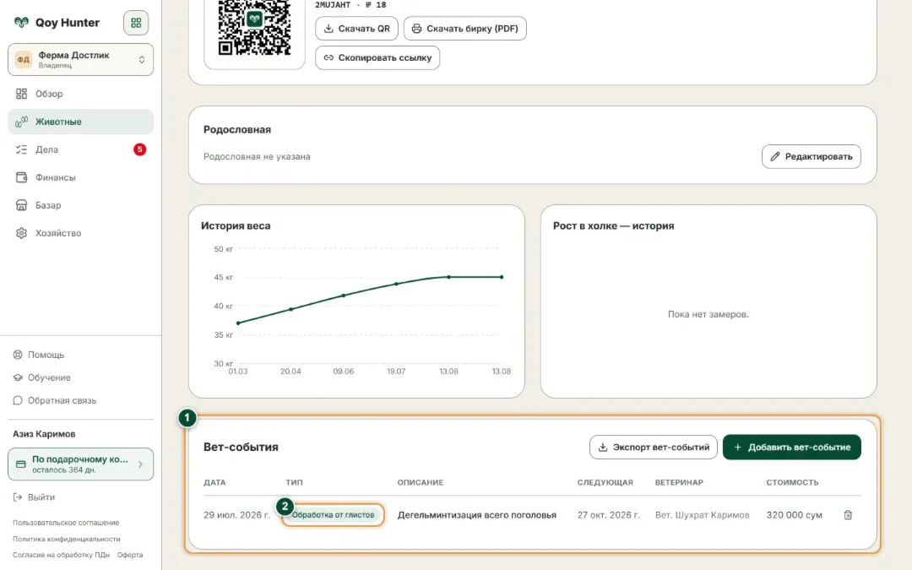The height and width of the screenshot is (570, 912).
Task: Click Скачать QR button
Action: click(356, 29)
